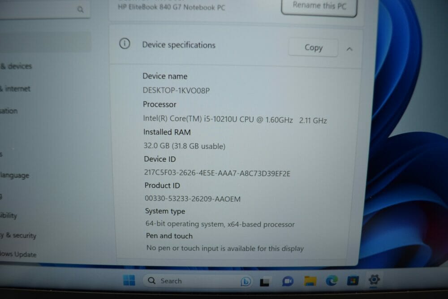The width and height of the screenshot is (448, 299).
Task: Open the Network & internet settings page
Action: tap(15, 89)
